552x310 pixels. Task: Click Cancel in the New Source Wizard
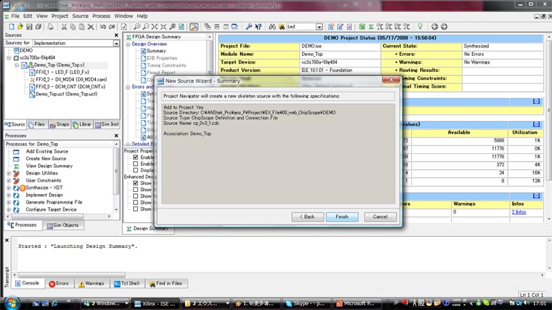380,217
